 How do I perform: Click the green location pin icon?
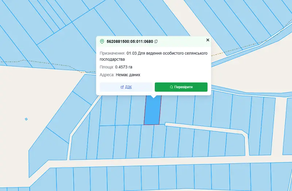tap(102, 41)
